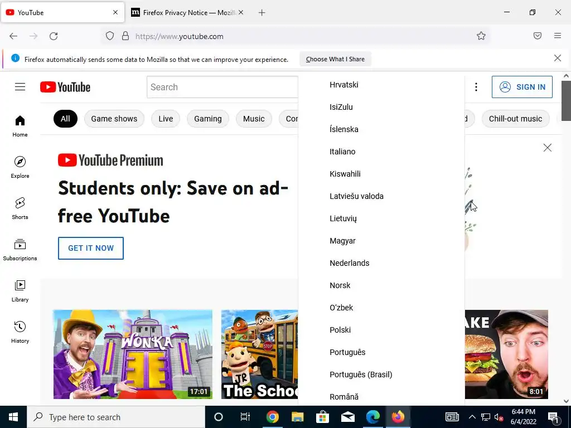Screen dimensions: 571x428
Task: Open History from the sidebar
Action: tap(20, 332)
